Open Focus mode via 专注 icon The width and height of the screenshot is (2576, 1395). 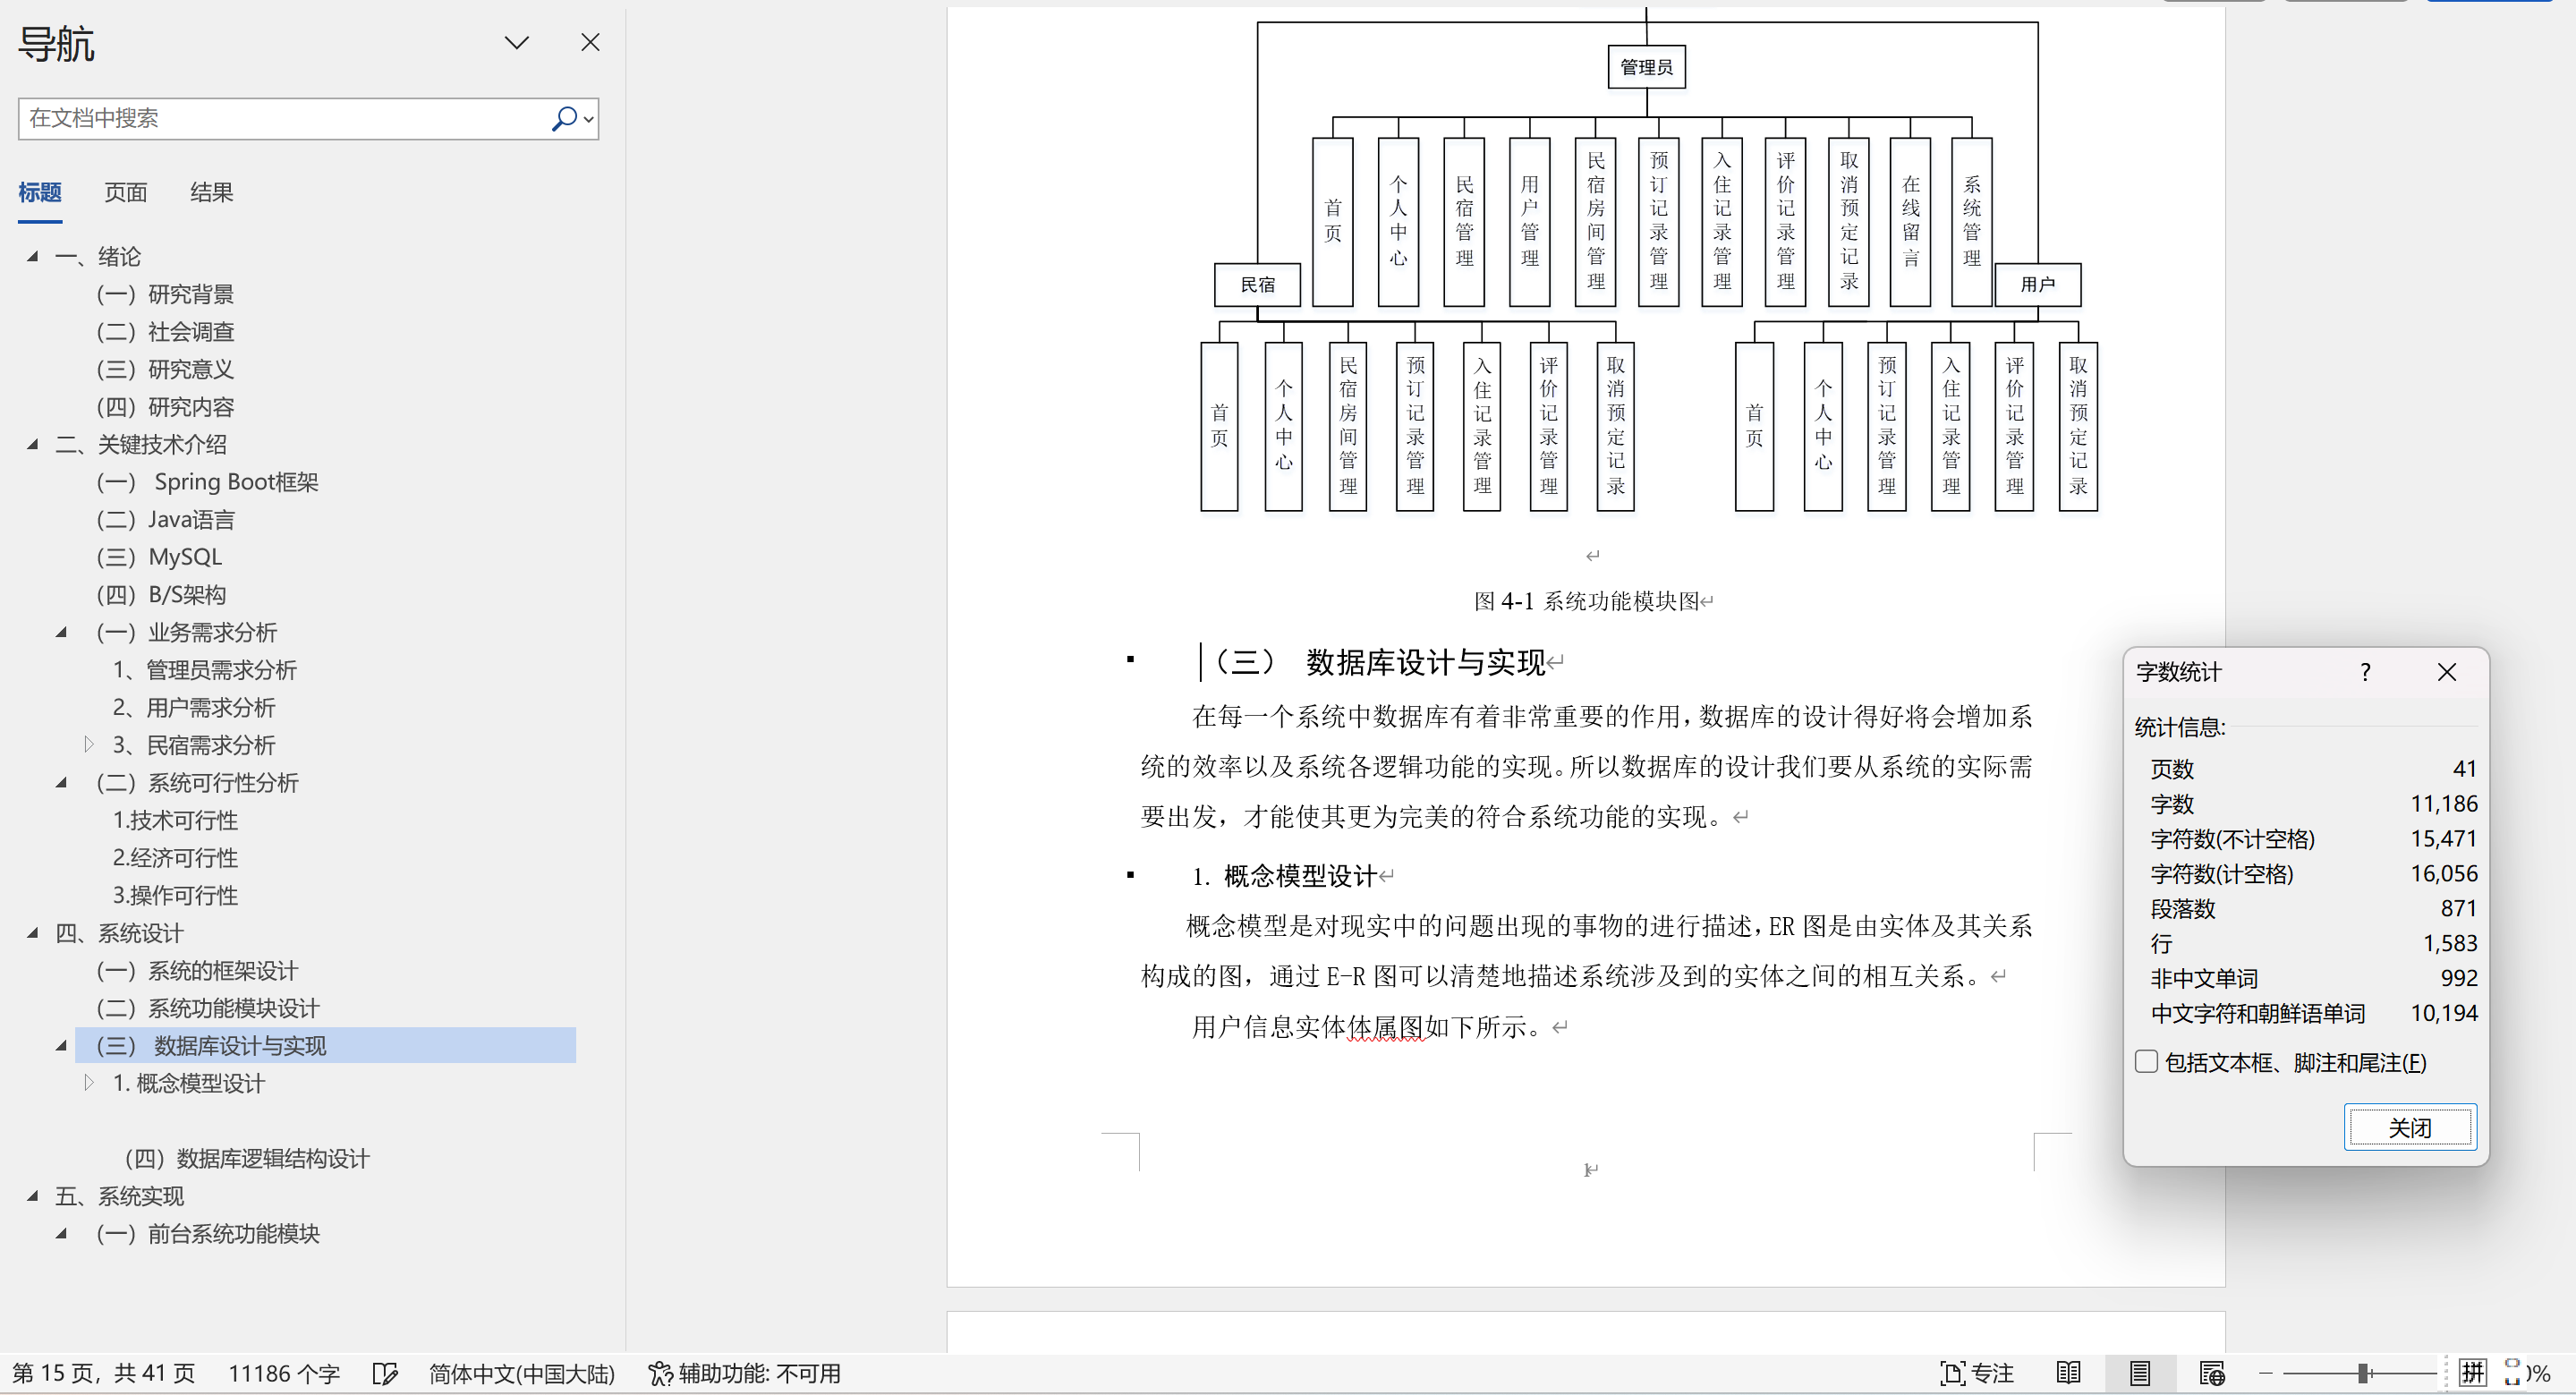pyautogui.click(x=1975, y=1373)
